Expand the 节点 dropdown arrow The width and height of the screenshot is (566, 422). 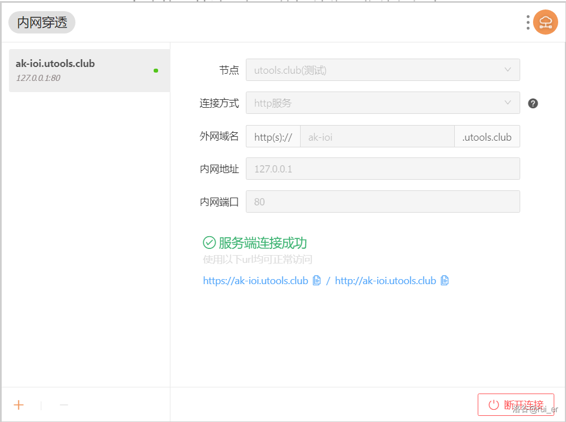[507, 70]
